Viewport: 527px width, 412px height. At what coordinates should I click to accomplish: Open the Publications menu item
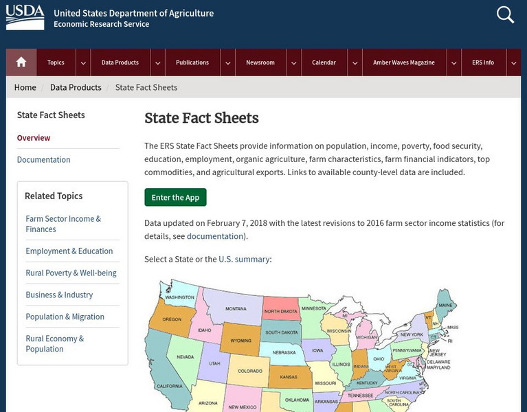pos(192,62)
